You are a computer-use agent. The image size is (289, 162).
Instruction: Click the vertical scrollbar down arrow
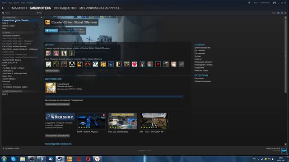[x=285, y=144]
